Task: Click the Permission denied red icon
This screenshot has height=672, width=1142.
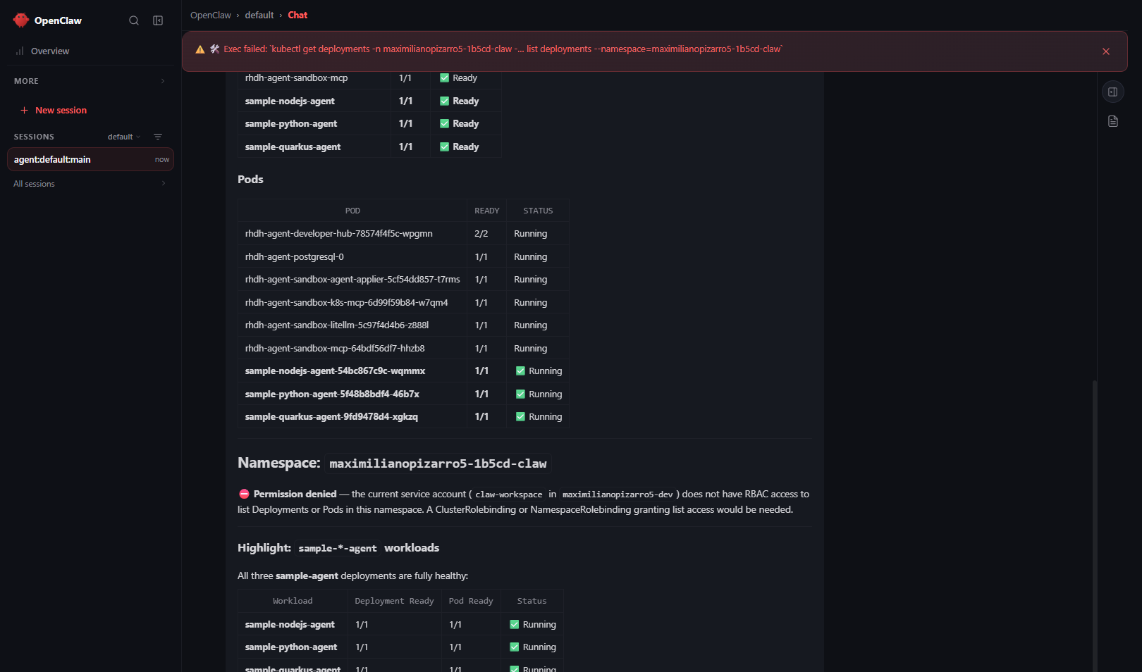Action: 244,494
